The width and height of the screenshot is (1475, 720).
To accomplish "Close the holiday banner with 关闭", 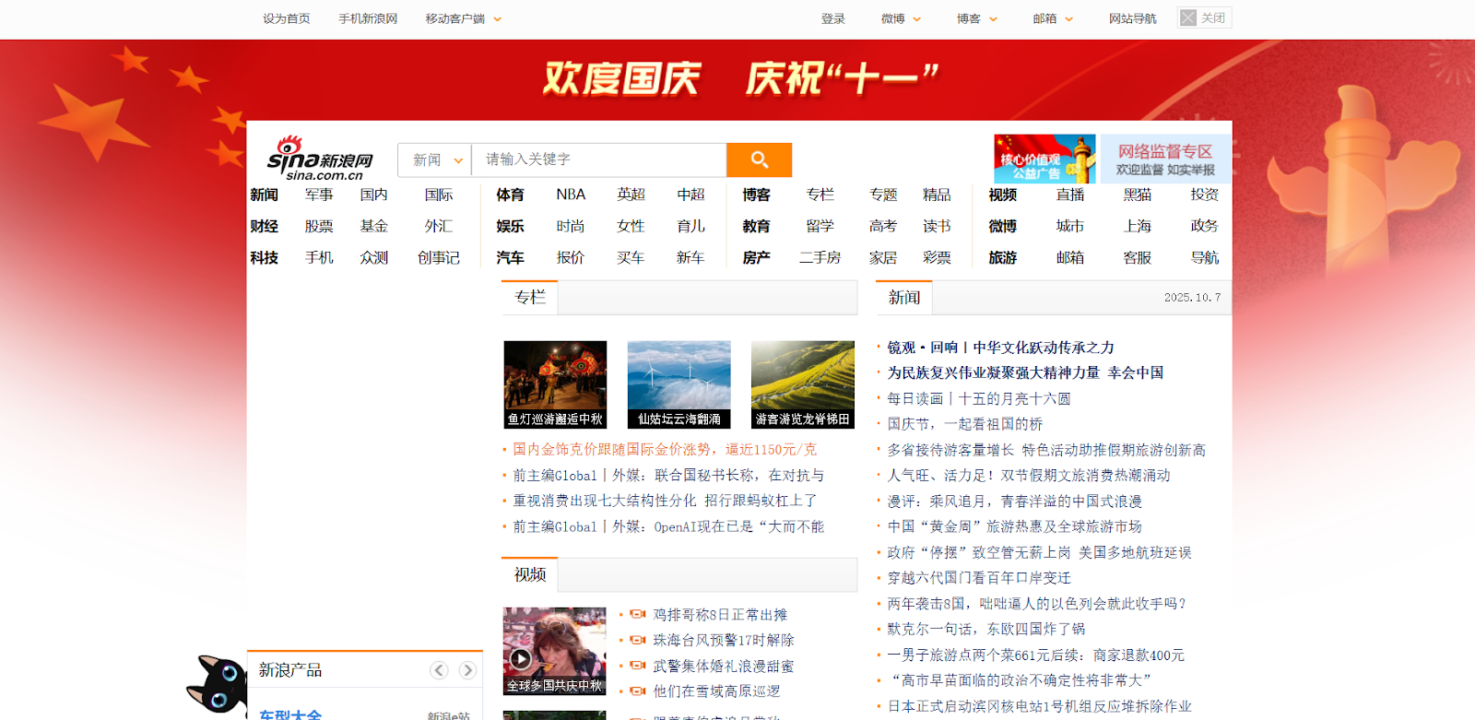I will (1204, 18).
